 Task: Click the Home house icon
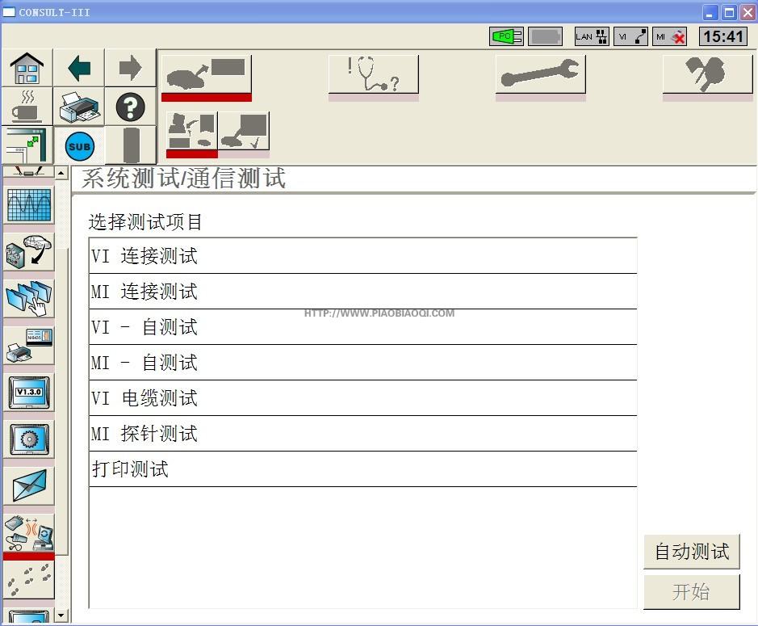27,68
